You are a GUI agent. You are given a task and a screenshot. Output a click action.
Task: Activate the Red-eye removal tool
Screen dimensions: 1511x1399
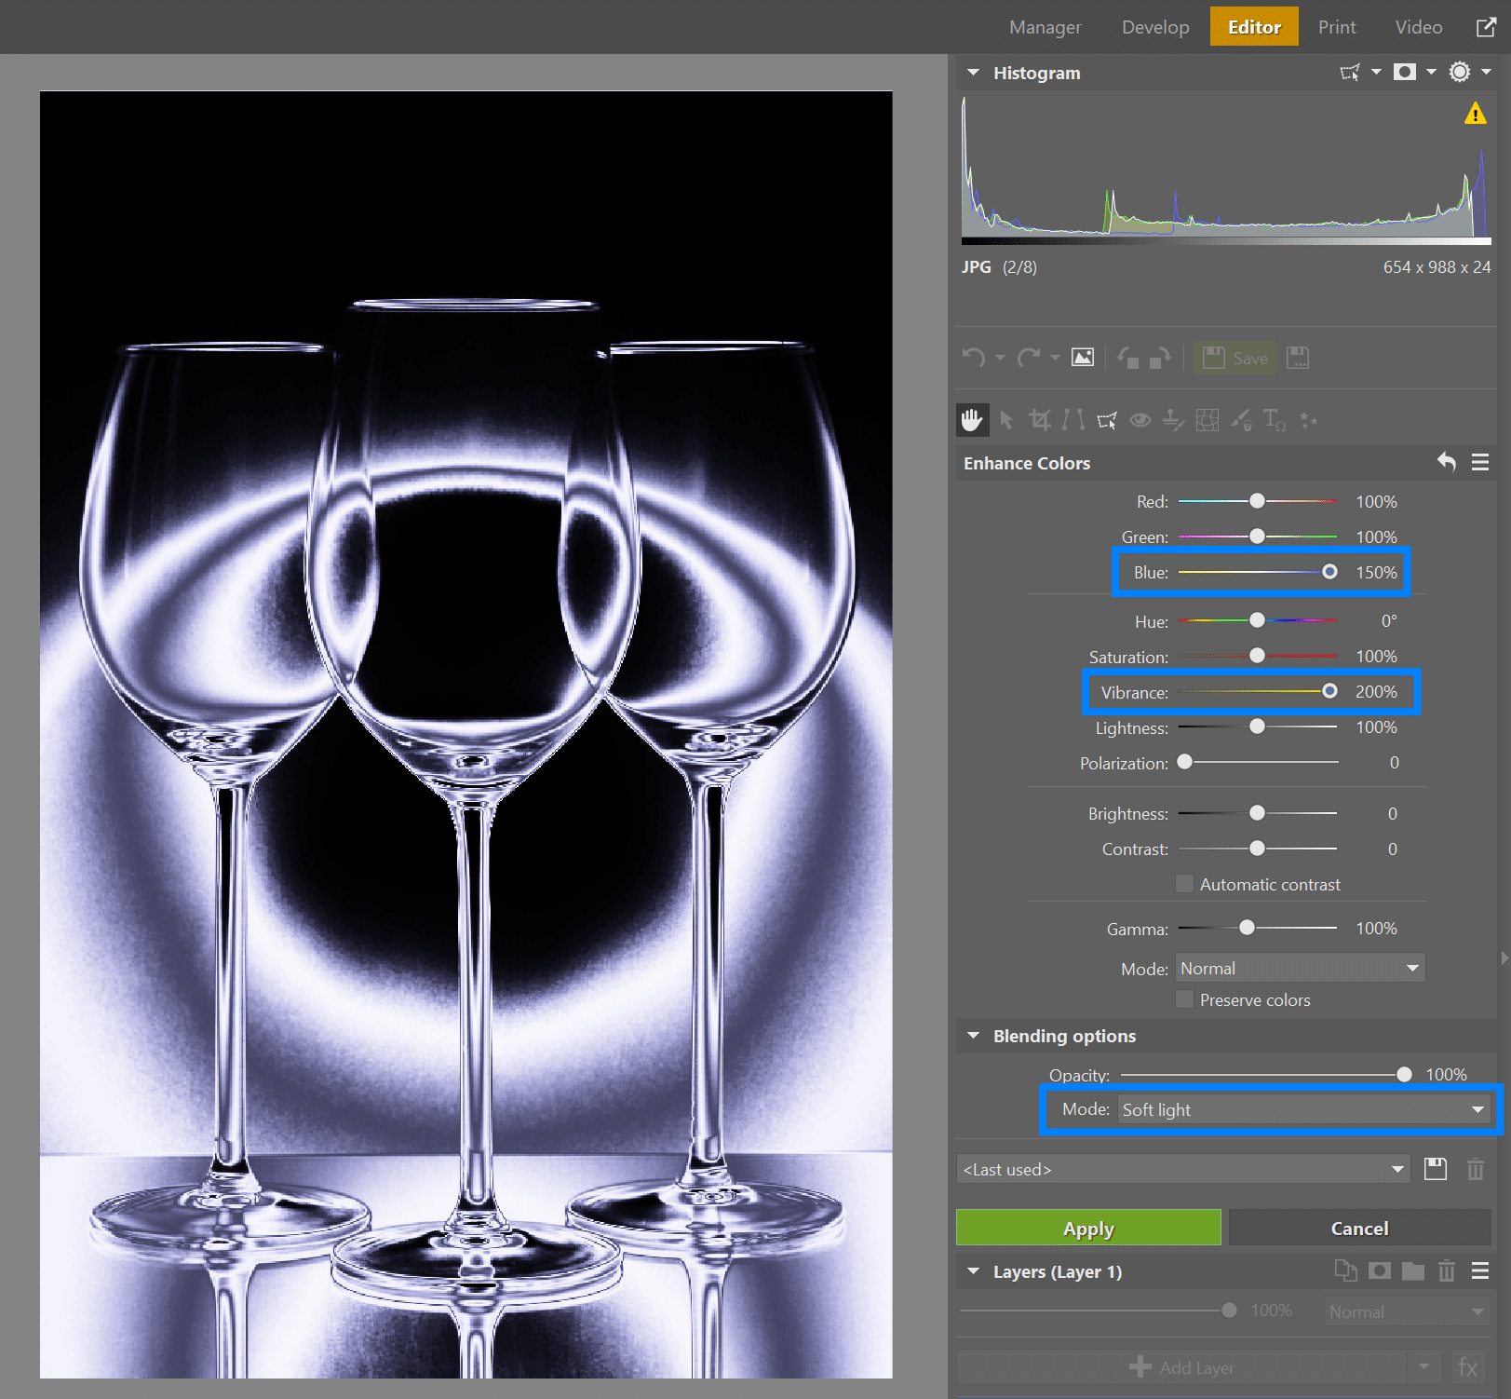[x=1140, y=420]
